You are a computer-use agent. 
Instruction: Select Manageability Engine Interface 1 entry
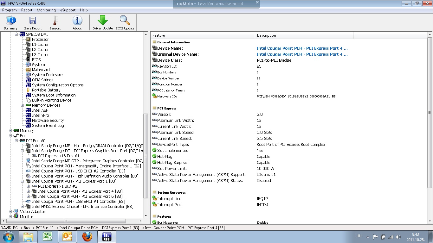[87, 166]
